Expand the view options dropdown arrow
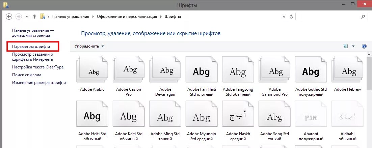Viewport: 372px width, 148px height. (353, 46)
